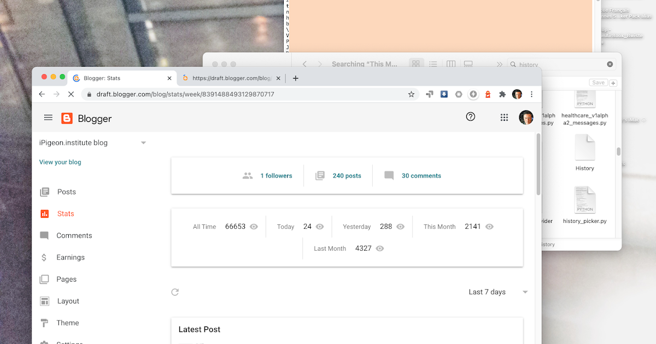Clear the Finder search text
The width and height of the screenshot is (656, 344).
[x=610, y=64]
